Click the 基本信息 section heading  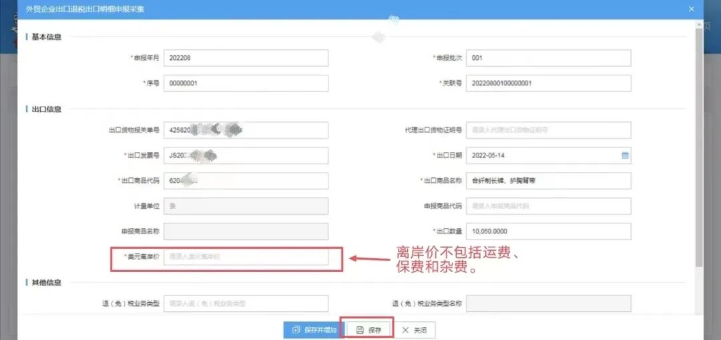[x=46, y=37]
